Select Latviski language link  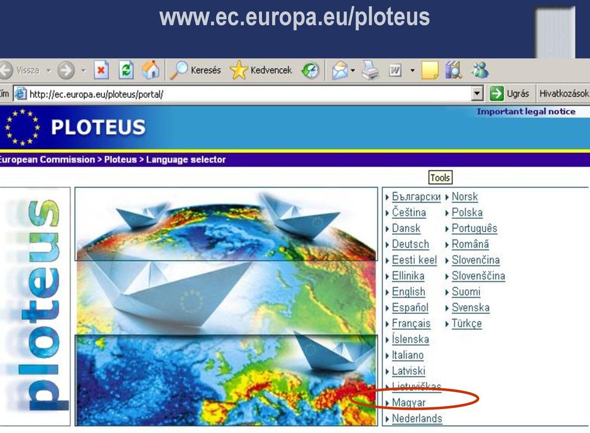[x=409, y=371]
